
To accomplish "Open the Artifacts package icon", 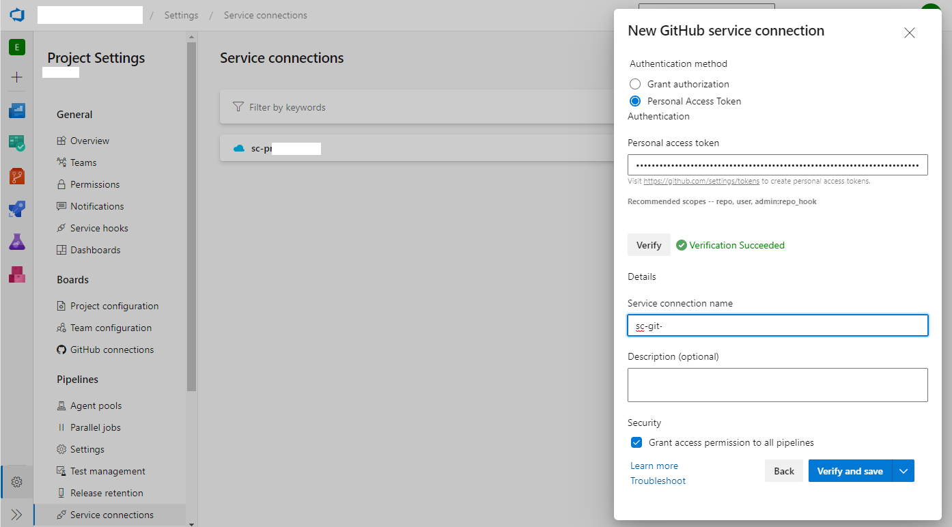I will coord(17,274).
